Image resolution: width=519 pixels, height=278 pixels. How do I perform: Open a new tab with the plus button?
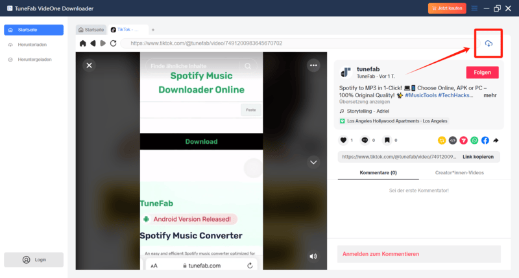(x=153, y=30)
